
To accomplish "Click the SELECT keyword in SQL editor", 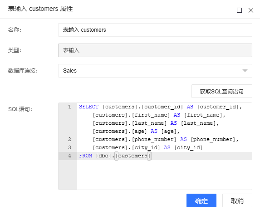I will click(x=89, y=107).
